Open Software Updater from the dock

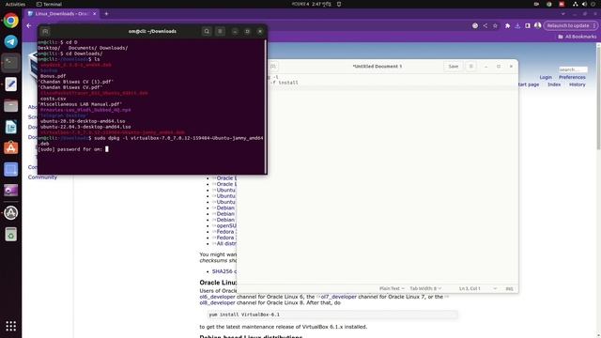pos(10,213)
